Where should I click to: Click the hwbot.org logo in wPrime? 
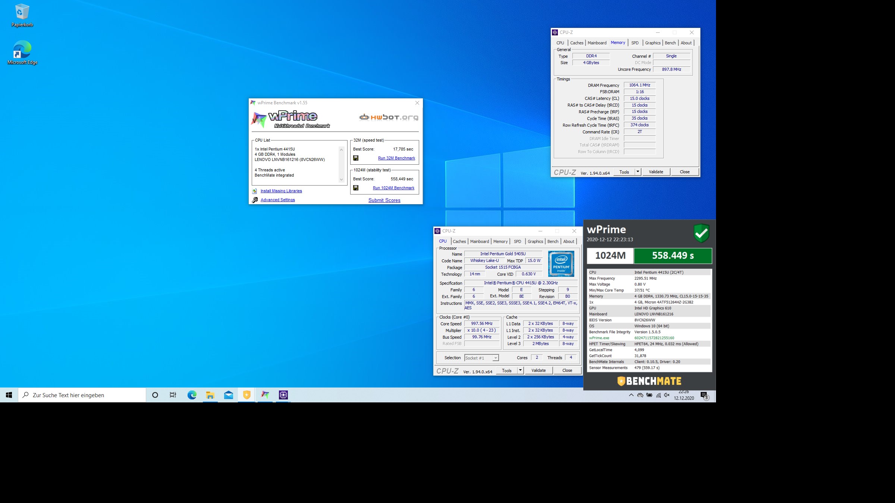coord(389,117)
